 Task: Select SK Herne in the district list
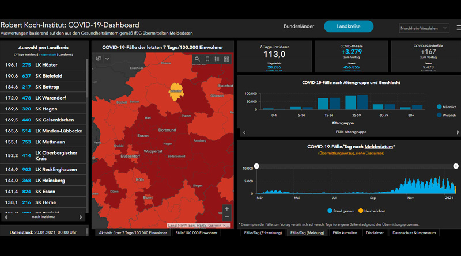[x=43, y=202]
